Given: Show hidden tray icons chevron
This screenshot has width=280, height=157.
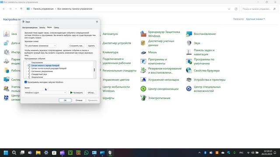Looking at the screenshot, I should 199,153.
